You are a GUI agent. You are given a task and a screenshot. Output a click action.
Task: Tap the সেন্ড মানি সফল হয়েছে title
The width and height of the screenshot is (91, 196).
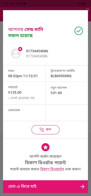tap(26, 33)
